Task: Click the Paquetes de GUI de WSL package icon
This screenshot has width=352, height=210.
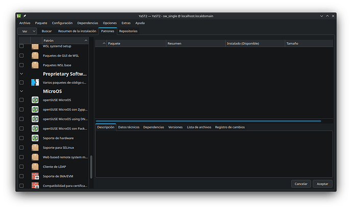Action: click(x=35, y=56)
